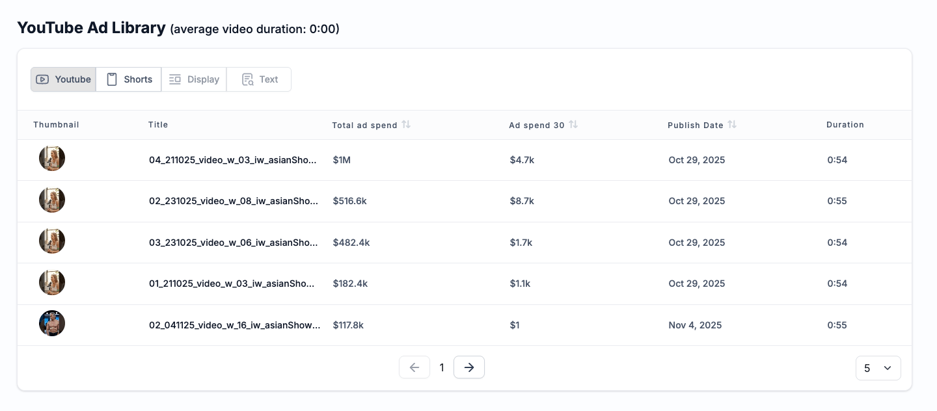Screen dimensions: 937x411
Task: Sort by Ad spend 30 arrows
Action: click(573, 124)
